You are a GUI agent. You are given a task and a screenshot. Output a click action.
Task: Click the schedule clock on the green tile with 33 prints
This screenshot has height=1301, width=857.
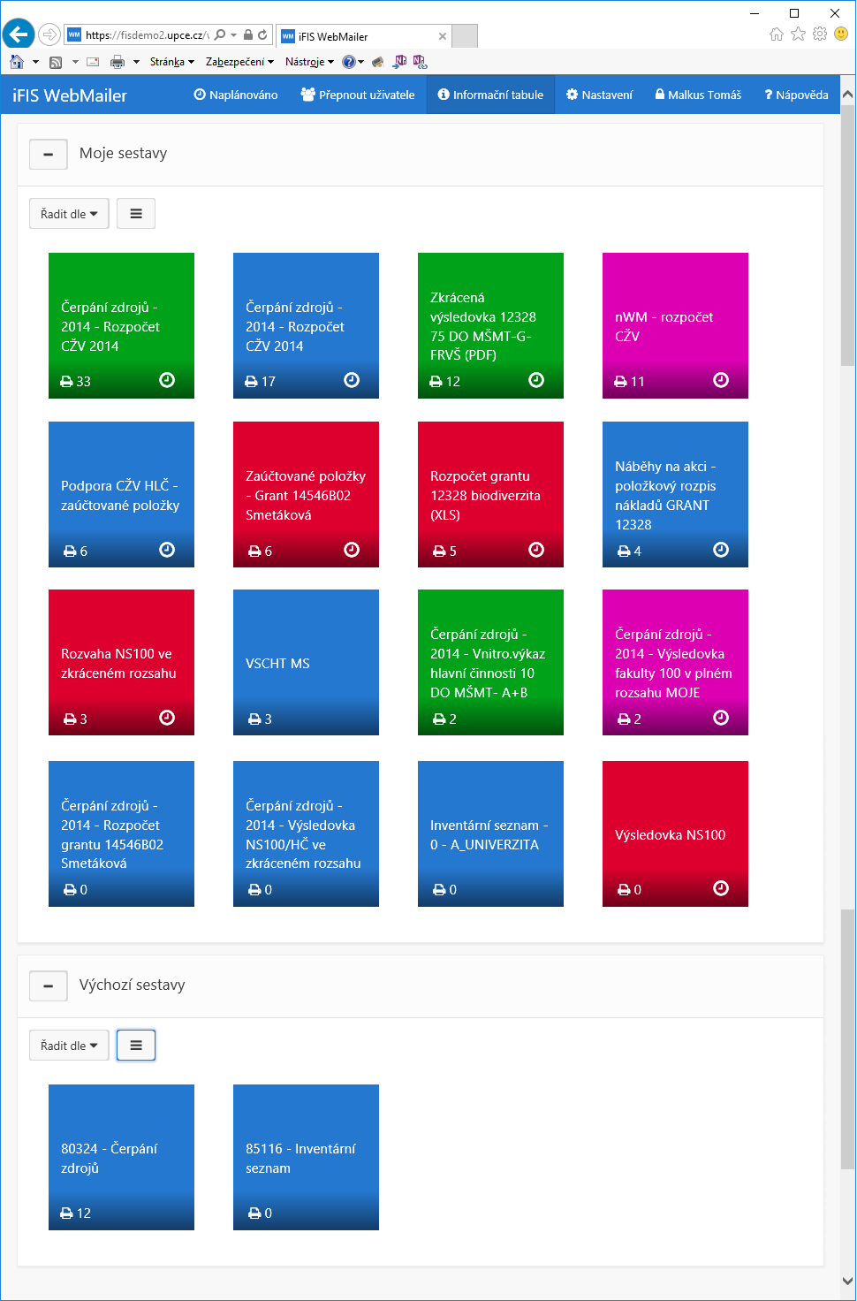point(167,380)
